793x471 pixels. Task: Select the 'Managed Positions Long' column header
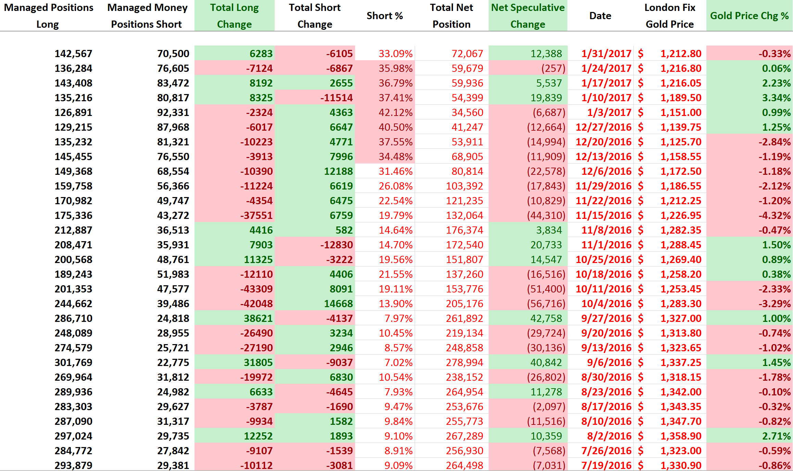[48, 16]
